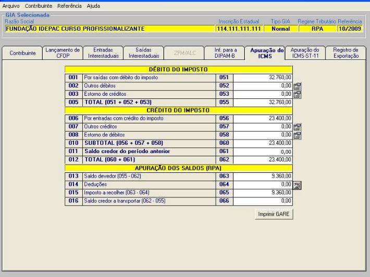Click 'Por saídas com débito do imposto' label
Viewport: 370px width, 277px height.
121,78
